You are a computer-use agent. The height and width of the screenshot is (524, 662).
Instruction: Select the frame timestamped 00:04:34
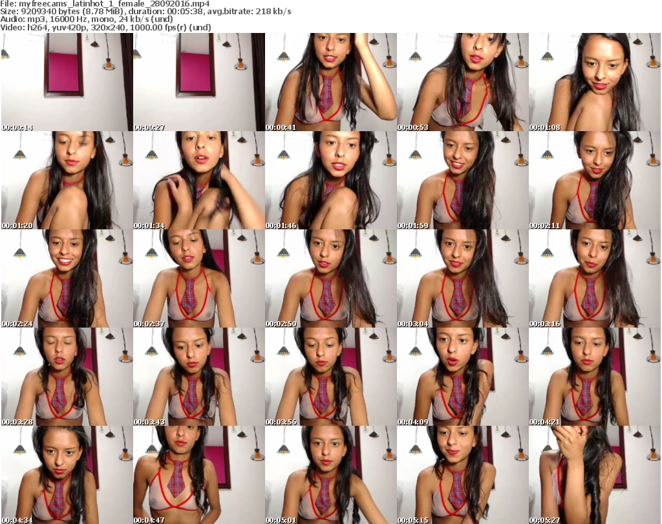[x=67, y=475]
